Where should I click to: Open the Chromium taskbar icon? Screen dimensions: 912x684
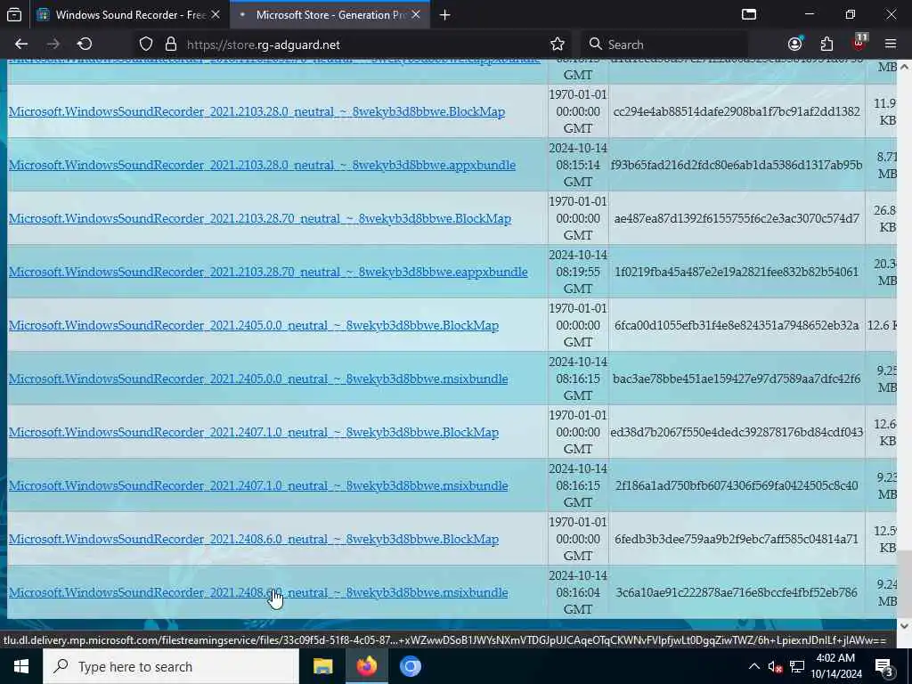click(410, 666)
